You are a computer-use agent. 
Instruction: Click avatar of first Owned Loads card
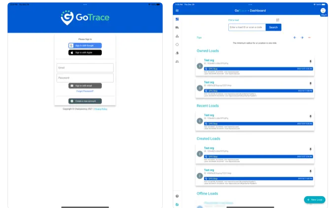(x=199, y=66)
